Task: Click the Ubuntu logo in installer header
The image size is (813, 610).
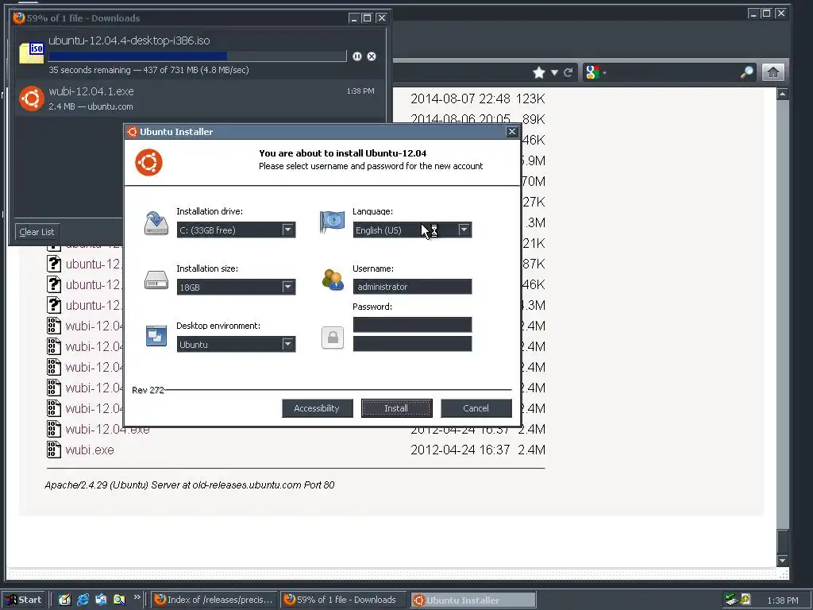Action: tap(148, 162)
